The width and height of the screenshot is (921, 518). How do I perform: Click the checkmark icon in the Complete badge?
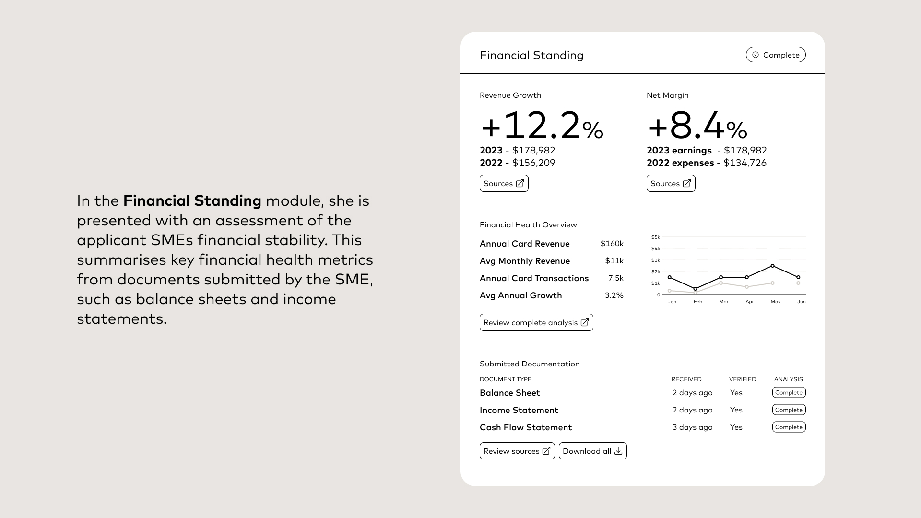point(756,55)
